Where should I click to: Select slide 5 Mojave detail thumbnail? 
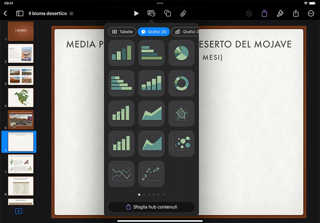pyautogui.click(x=21, y=120)
